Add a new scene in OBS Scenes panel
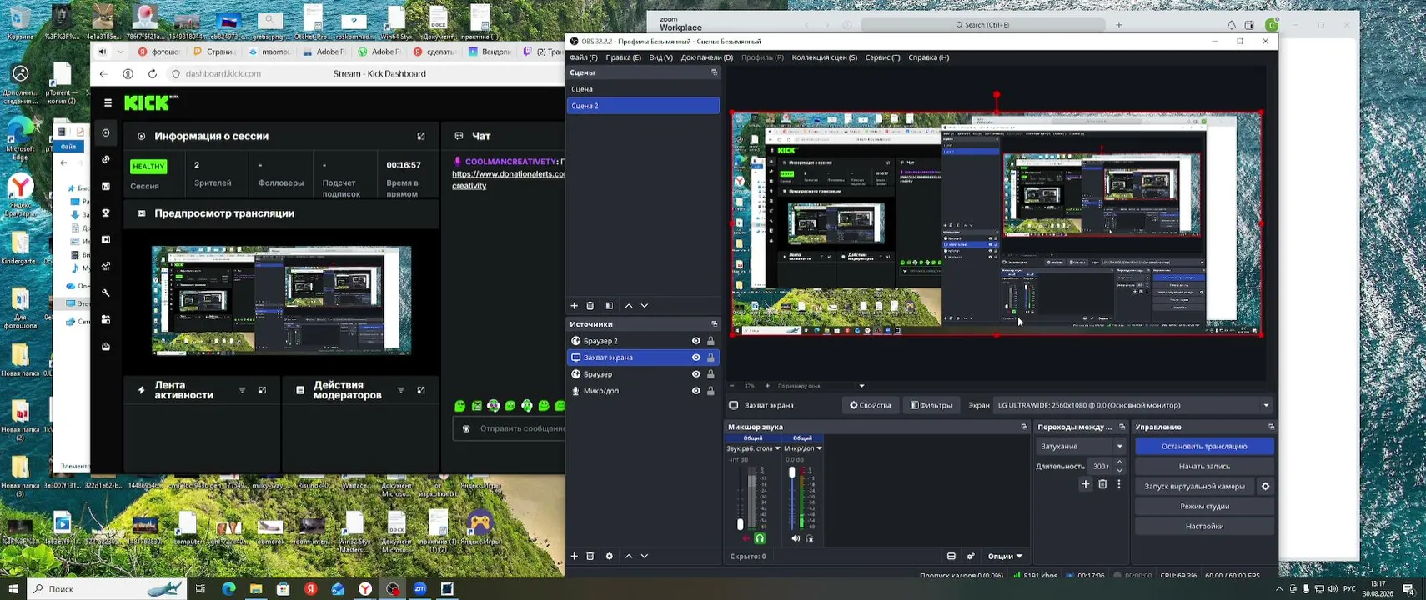Image resolution: width=1426 pixels, height=600 pixels. point(574,306)
